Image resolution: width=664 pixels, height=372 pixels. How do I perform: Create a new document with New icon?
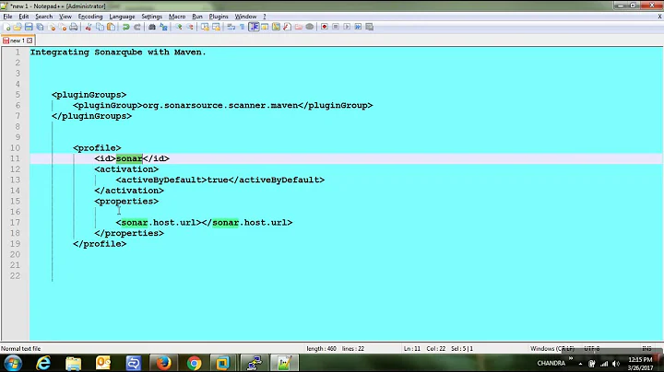click(x=6, y=27)
